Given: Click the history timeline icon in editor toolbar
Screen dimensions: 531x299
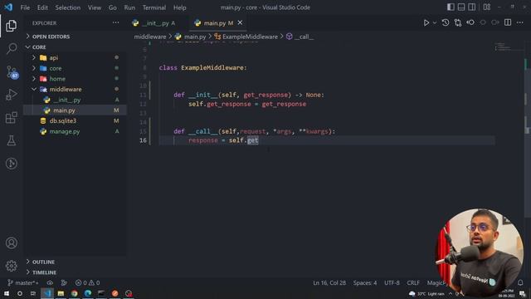Looking at the screenshot, I should point(446,22).
